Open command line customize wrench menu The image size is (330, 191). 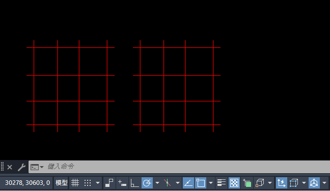21,167
